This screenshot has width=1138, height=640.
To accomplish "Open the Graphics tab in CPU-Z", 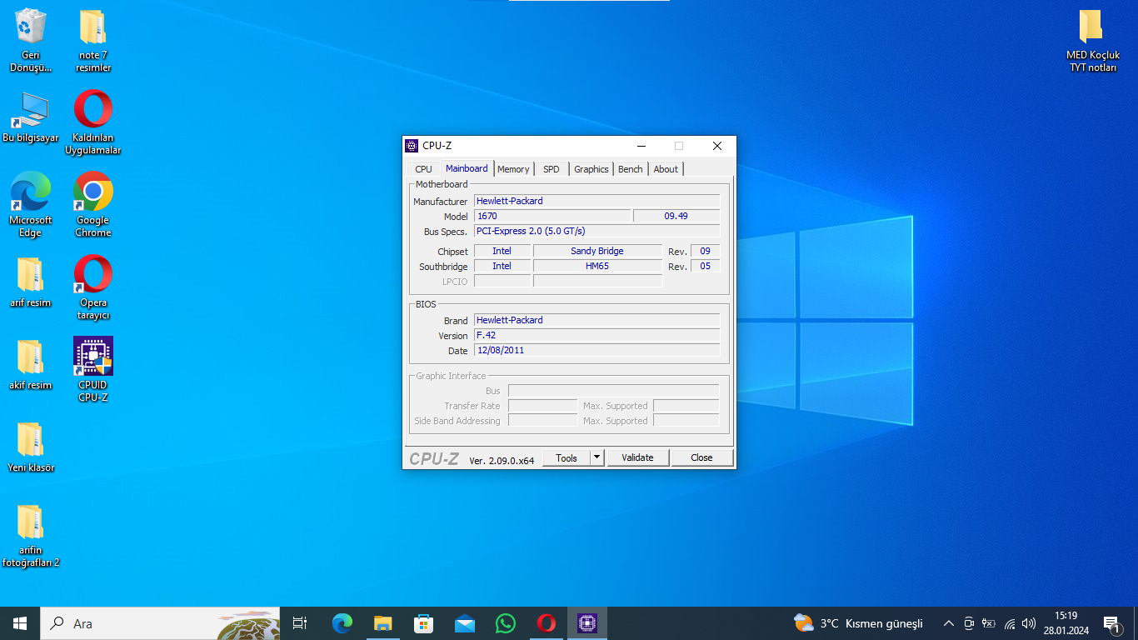I will (x=591, y=169).
